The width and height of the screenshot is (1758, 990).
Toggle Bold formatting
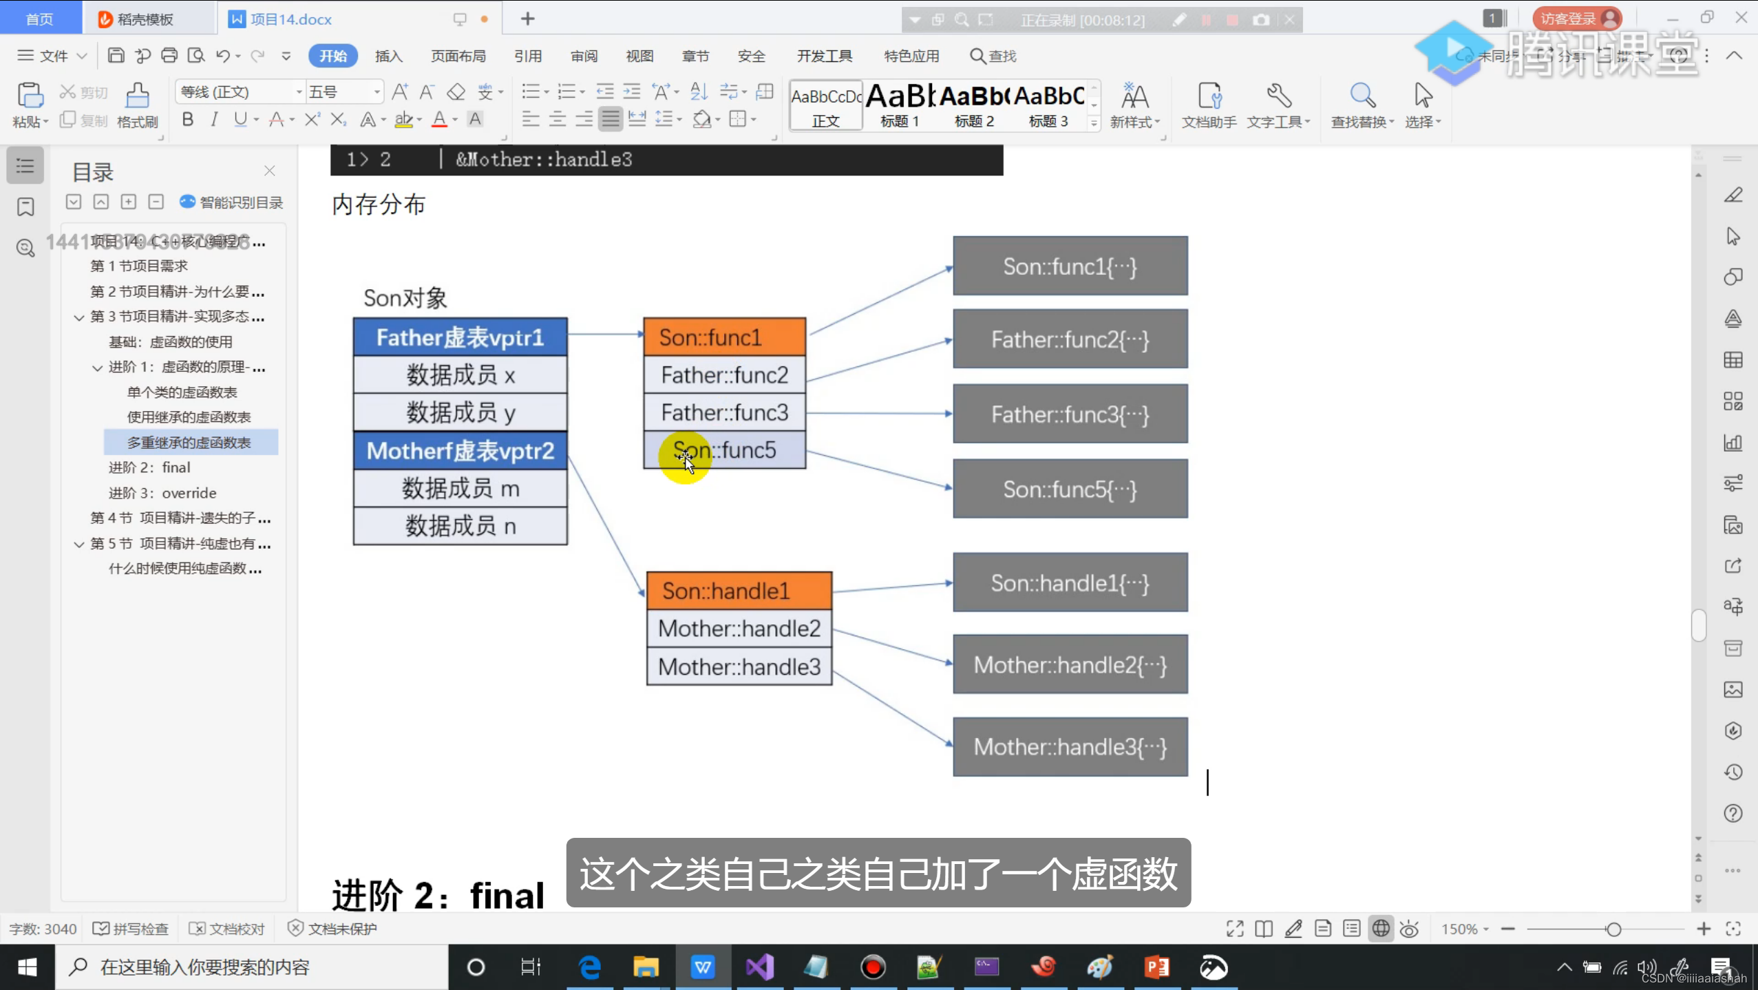pos(187,120)
